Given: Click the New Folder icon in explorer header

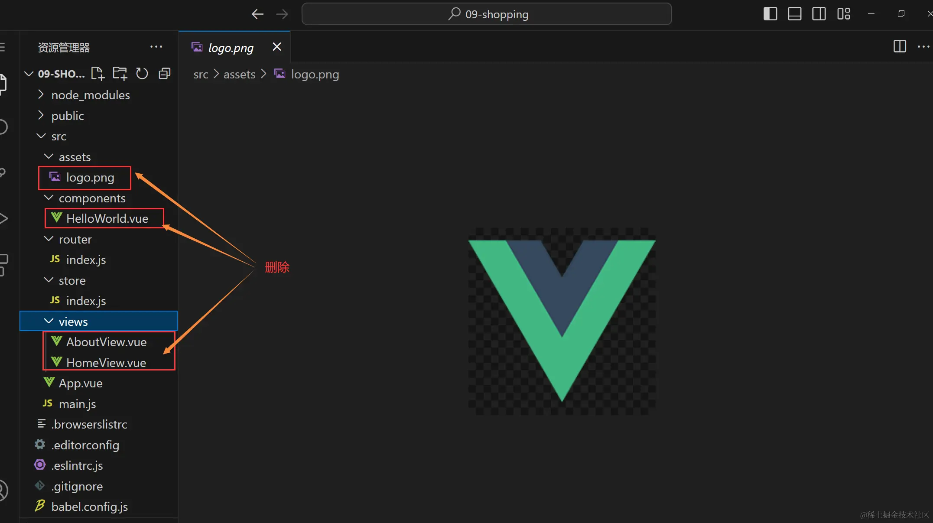Looking at the screenshot, I should [x=120, y=74].
